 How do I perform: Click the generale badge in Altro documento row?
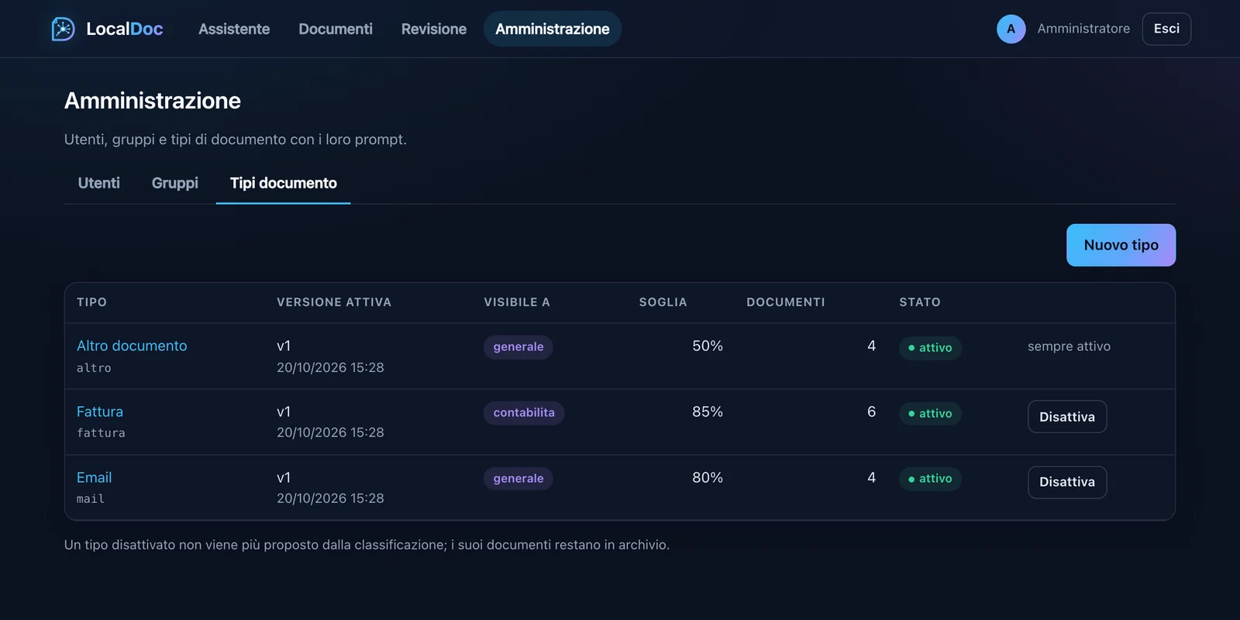pyautogui.click(x=518, y=347)
